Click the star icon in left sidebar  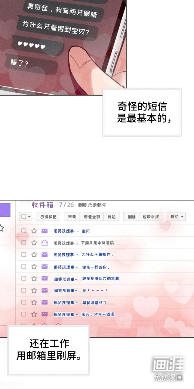click(x=1, y=228)
